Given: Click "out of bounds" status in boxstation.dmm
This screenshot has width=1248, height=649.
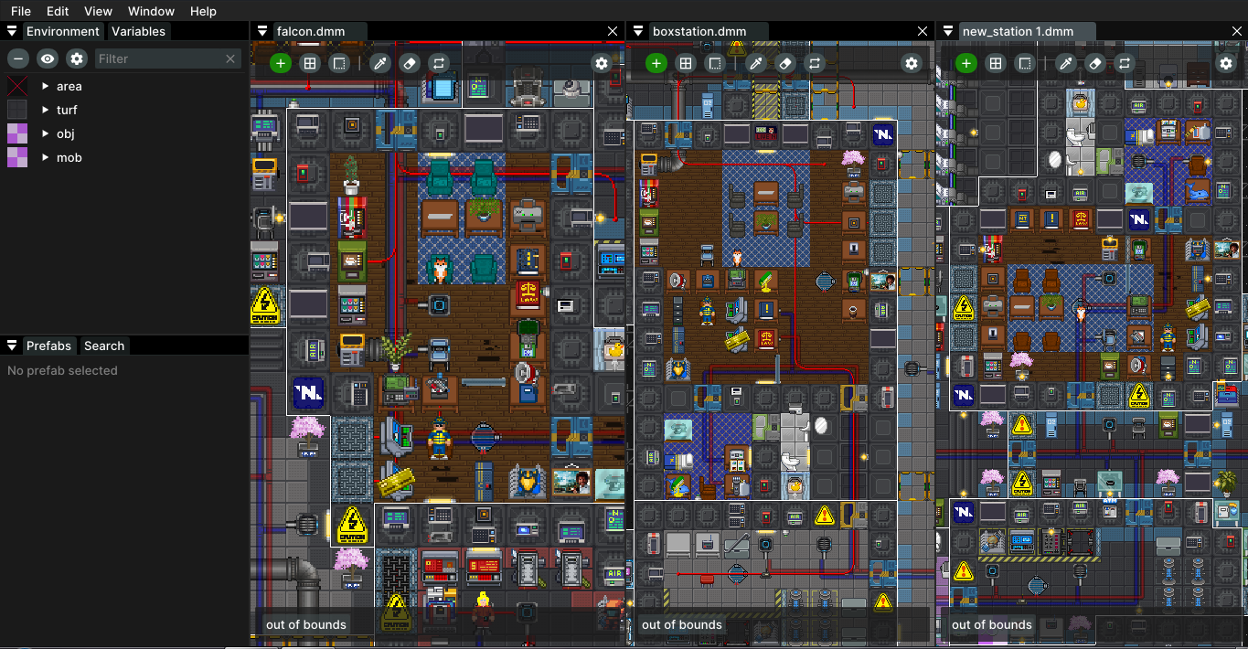Looking at the screenshot, I should [x=682, y=625].
